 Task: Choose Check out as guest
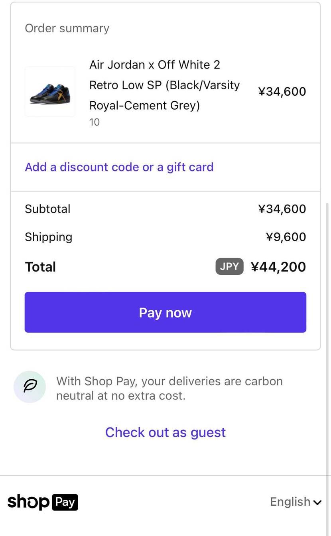coord(165,432)
